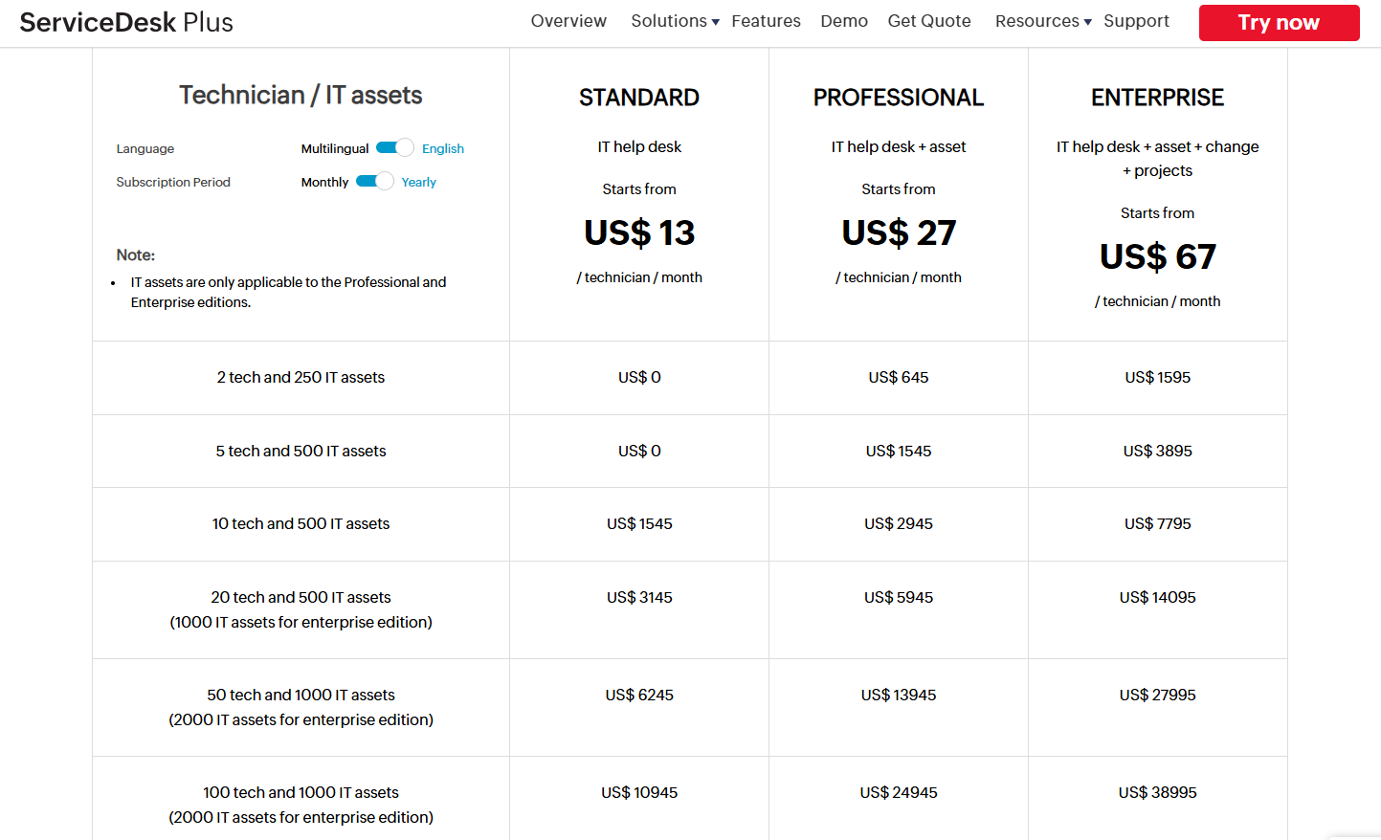Click the US$ 3895 price cell

pyautogui.click(x=1158, y=451)
